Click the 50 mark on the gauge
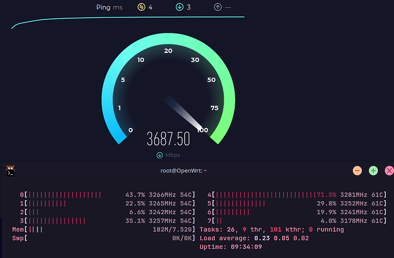The width and height of the screenshot is (394, 258). 211,80
